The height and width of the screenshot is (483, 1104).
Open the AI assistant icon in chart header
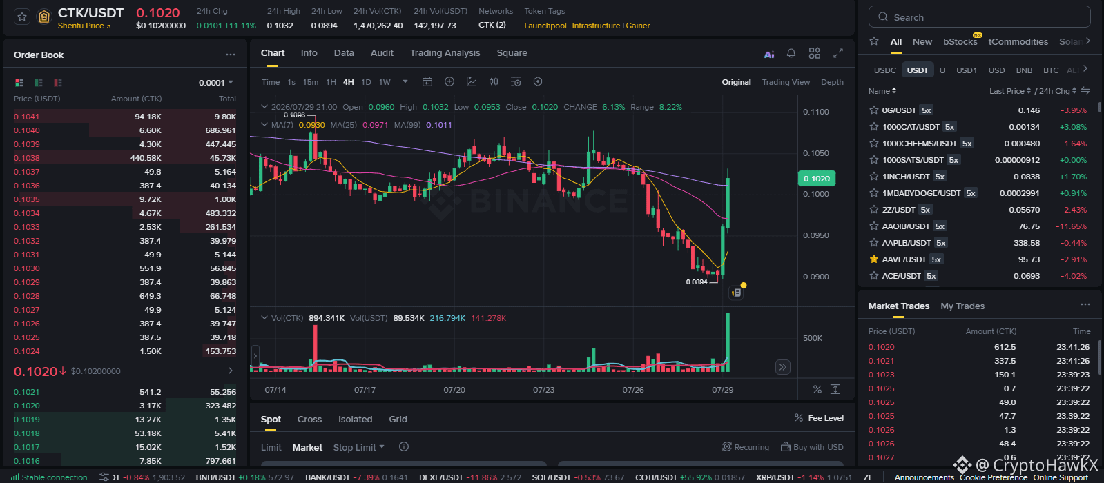click(x=769, y=54)
